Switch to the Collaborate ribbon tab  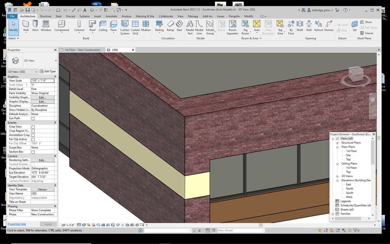coord(166,16)
